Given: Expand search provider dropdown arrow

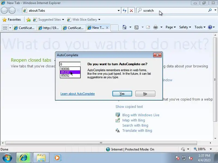Looking at the screenshot, I should pos(215,10).
